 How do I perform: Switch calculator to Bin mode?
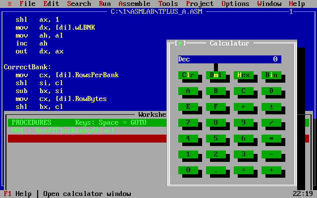click(271, 75)
